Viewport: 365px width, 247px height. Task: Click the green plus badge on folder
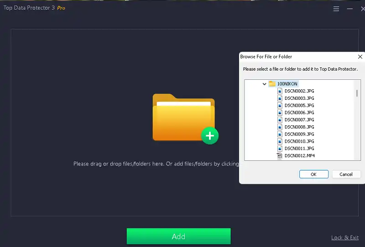[x=210, y=135]
